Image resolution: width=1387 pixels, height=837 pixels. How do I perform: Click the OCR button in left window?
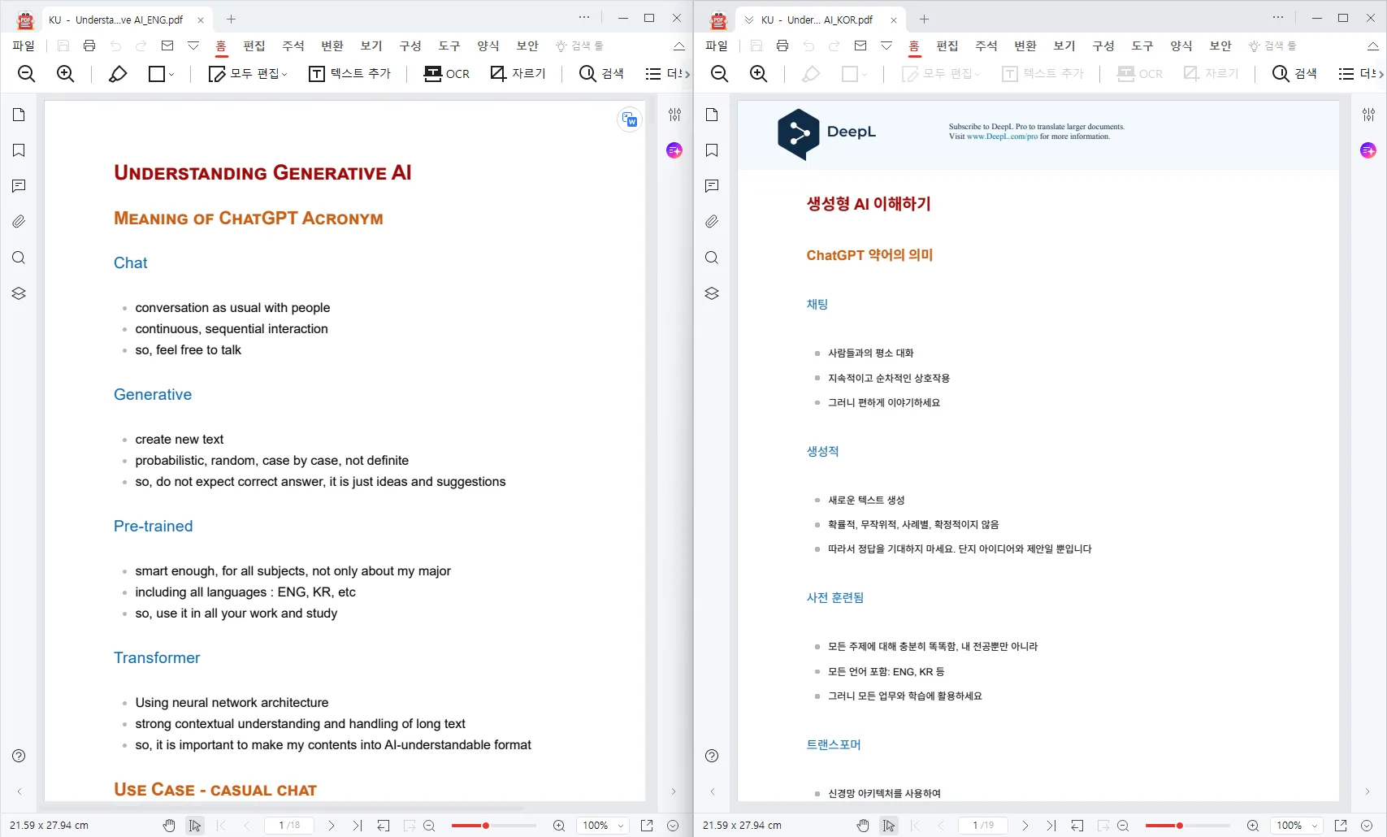point(447,74)
